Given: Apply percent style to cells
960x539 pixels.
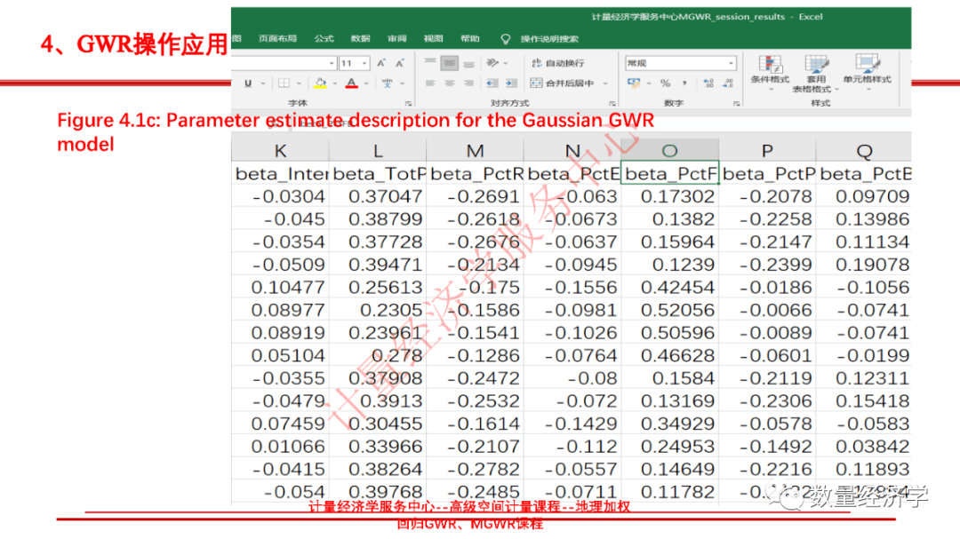Looking at the screenshot, I should (x=664, y=83).
